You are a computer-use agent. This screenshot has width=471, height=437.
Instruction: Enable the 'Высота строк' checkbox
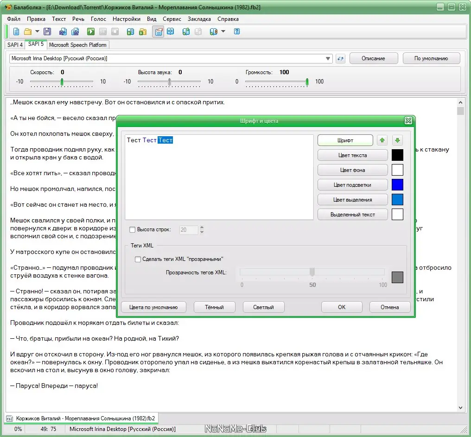tap(132, 229)
